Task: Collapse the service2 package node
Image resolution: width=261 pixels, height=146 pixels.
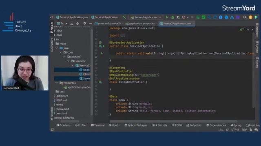Action: [69, 61]
